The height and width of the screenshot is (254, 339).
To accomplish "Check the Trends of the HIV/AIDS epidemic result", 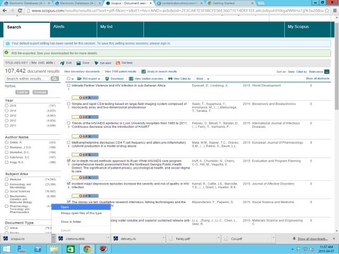I will pyautogui.click(x=69, y=123).
